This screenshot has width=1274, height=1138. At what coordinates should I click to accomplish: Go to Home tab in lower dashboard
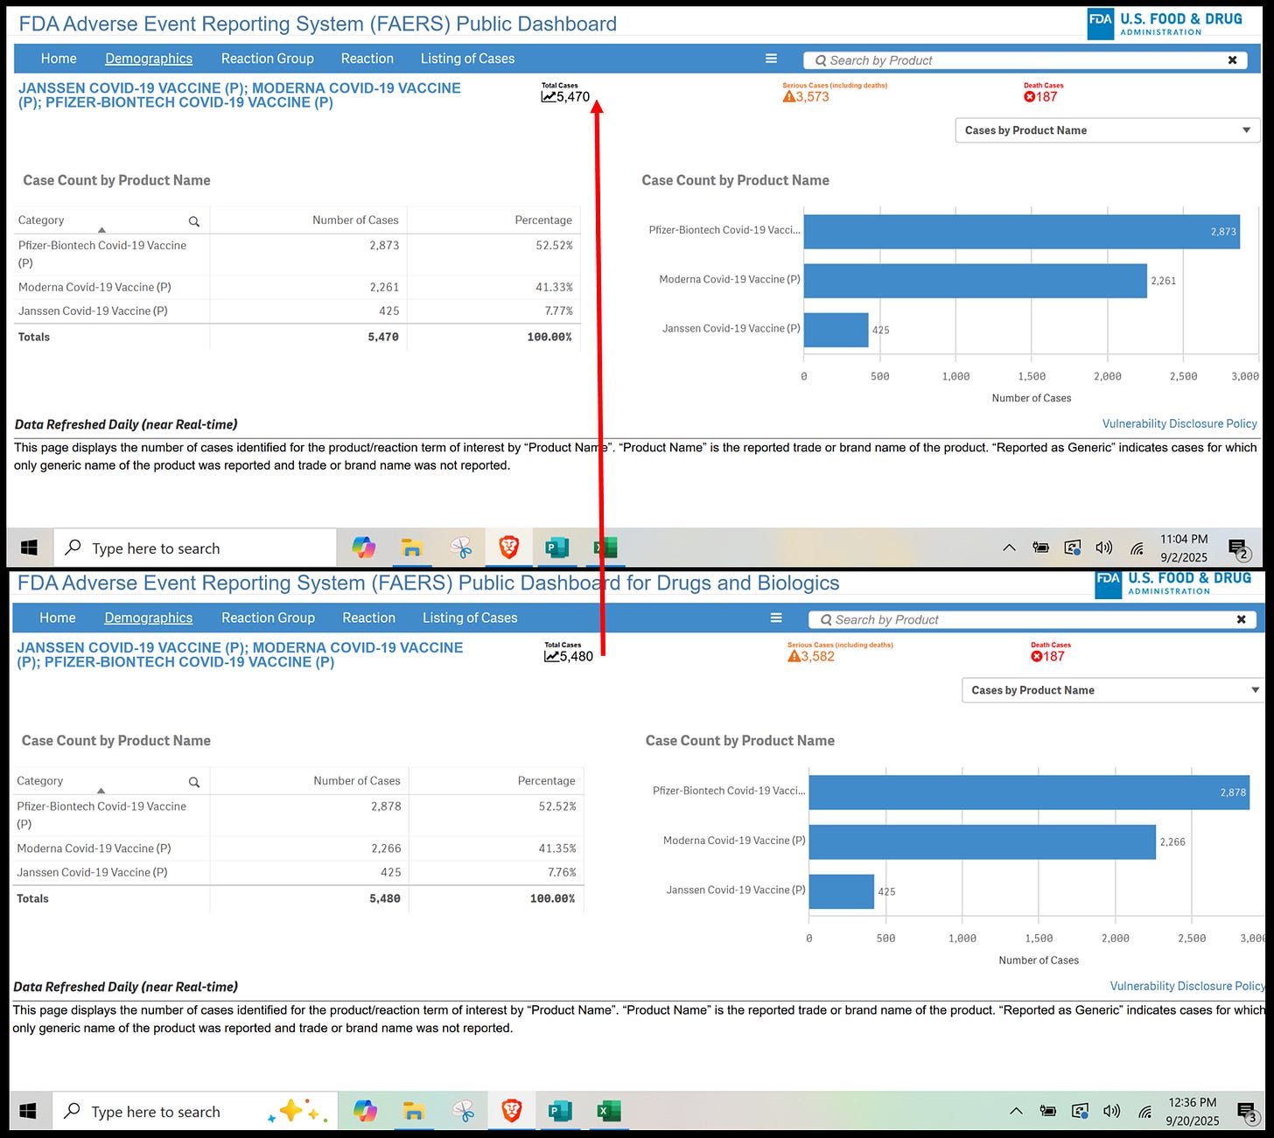[x=58, y=618]
